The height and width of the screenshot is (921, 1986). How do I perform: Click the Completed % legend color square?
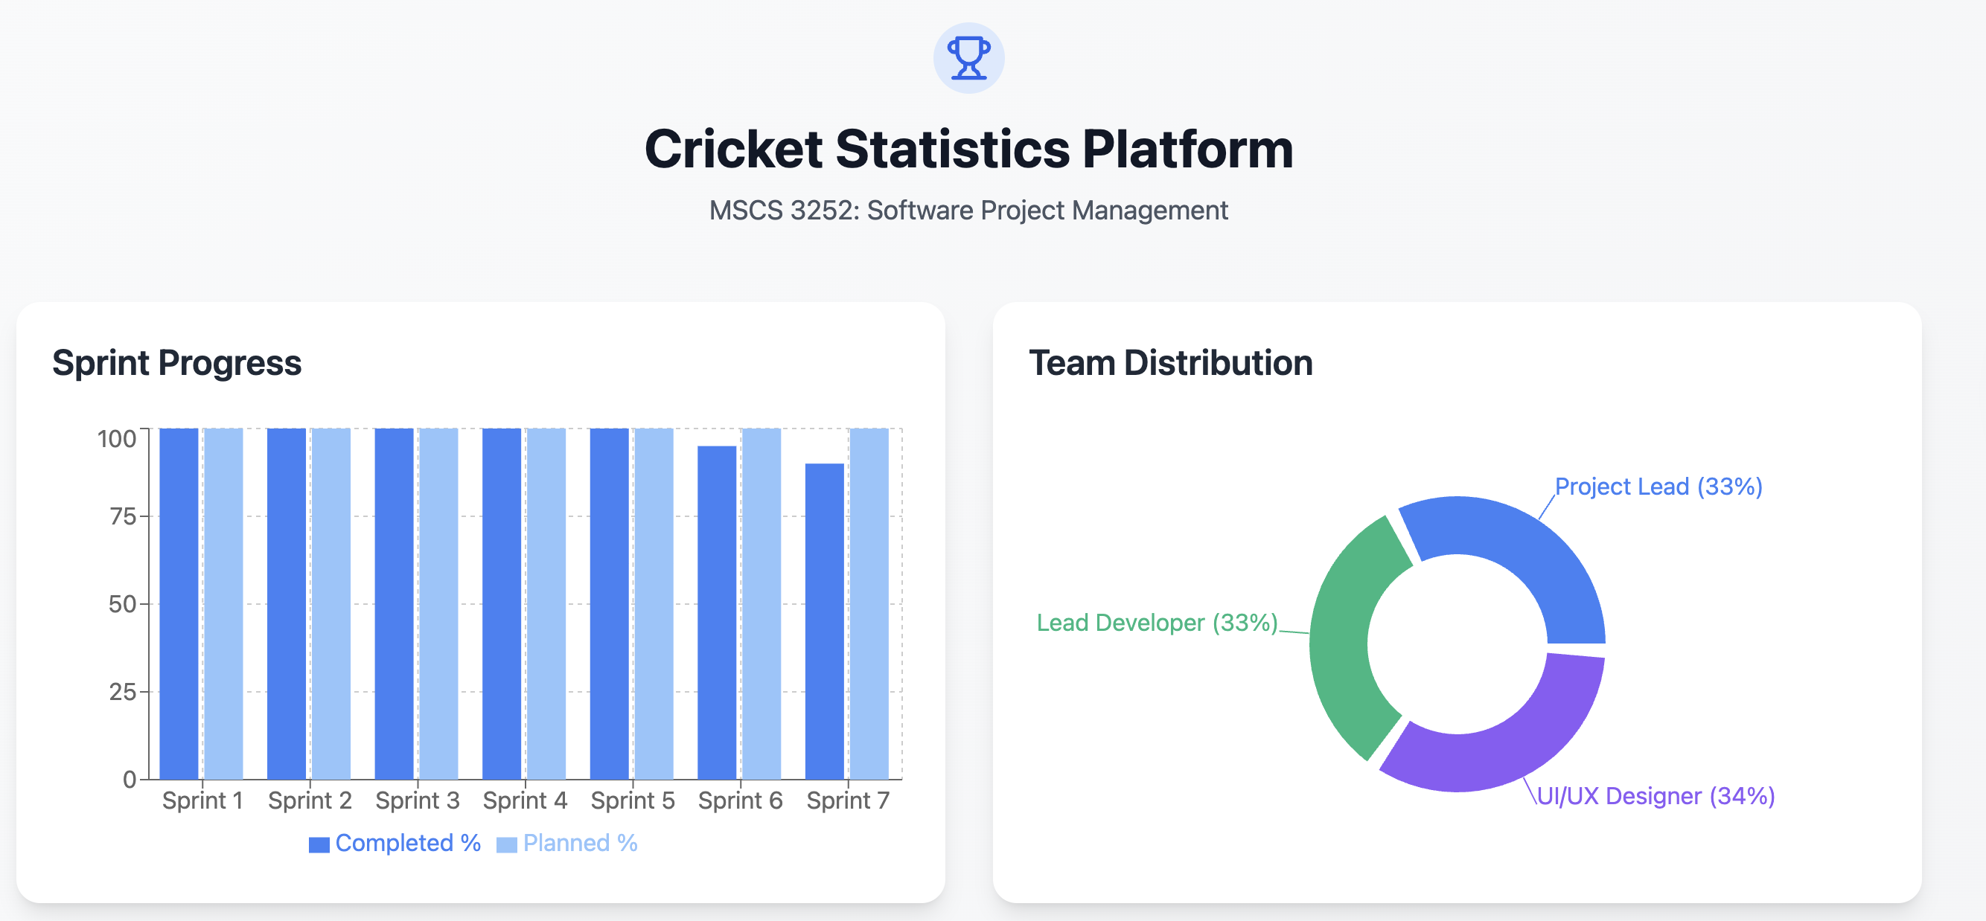click(x=319, y=844)
